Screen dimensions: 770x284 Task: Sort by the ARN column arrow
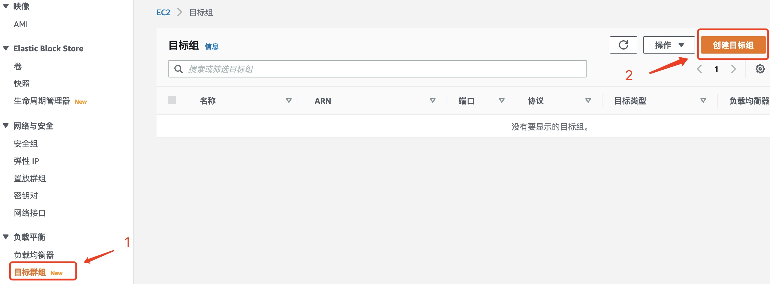432,101
